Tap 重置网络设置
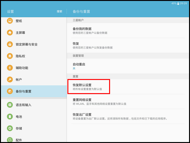This screenshot has height=143, width=190. pos(128,102)
